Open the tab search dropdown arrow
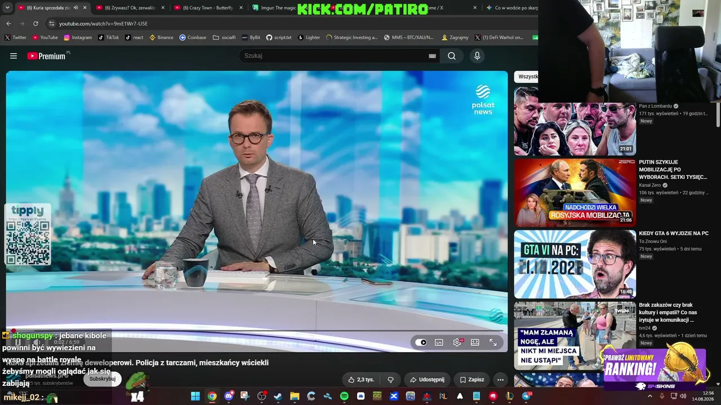 [x=7, y=8]
